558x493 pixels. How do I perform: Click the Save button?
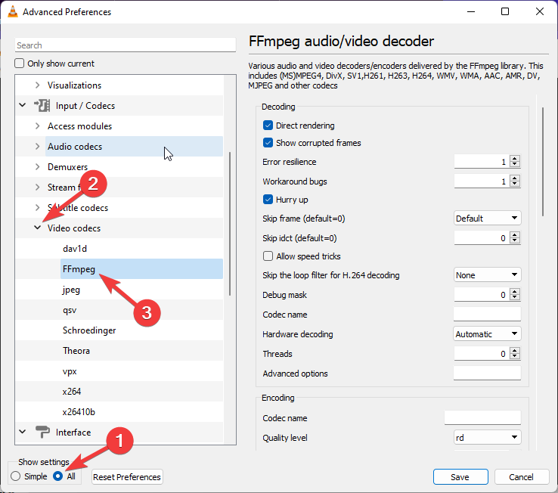[460, 477]
